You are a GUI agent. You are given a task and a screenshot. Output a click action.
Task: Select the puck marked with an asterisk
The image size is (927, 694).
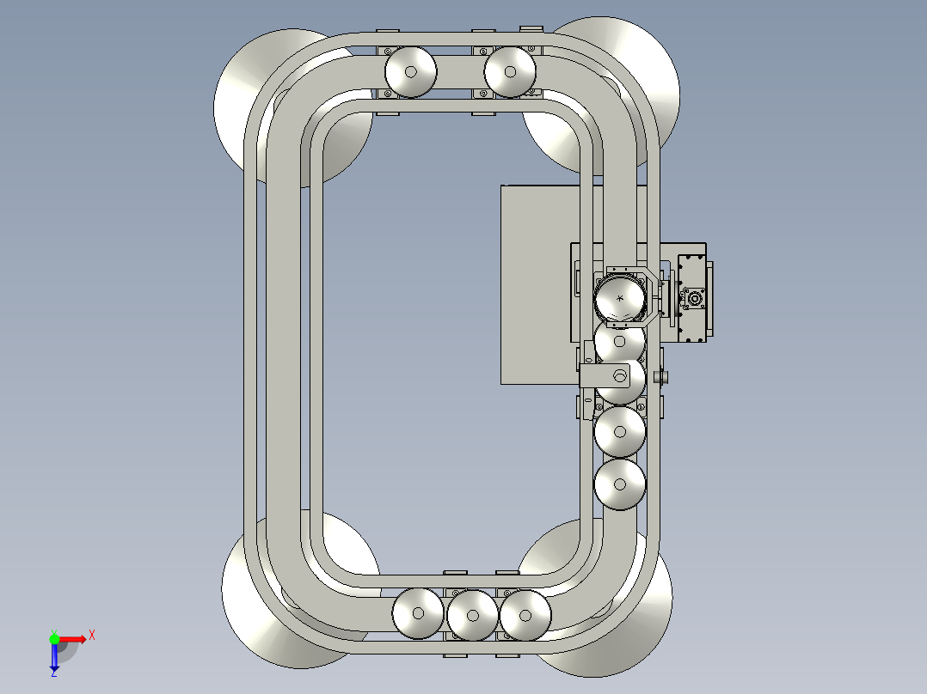(619, 298)
